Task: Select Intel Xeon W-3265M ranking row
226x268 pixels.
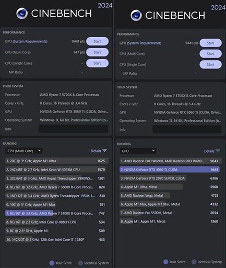Action: [57, 170]
